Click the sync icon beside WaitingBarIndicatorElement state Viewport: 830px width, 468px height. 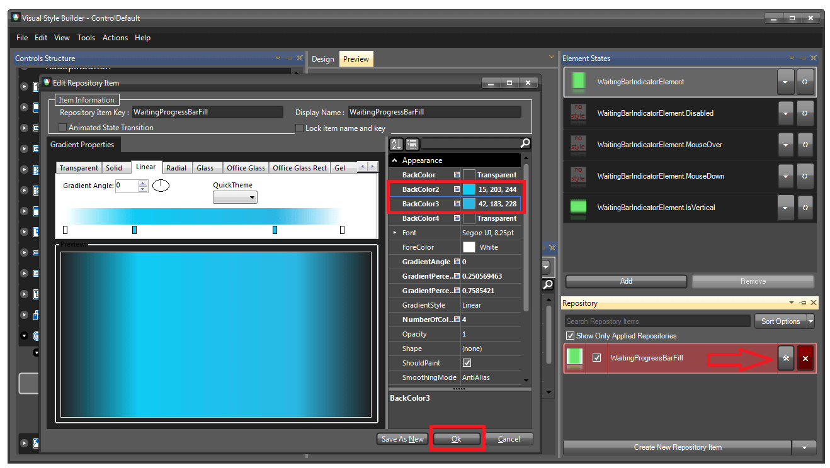coord(805,82)
